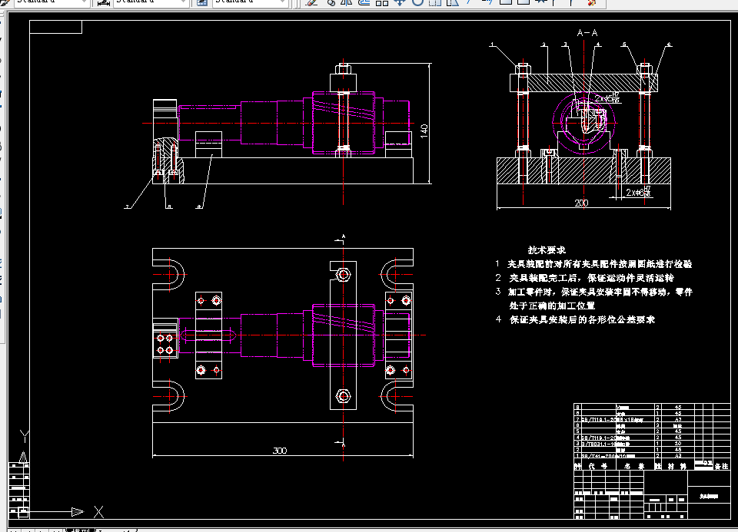Select the 2xΦ5 H7 hole annotation
This screenshot has height=532, width=738.
click(x=607, y=98)
